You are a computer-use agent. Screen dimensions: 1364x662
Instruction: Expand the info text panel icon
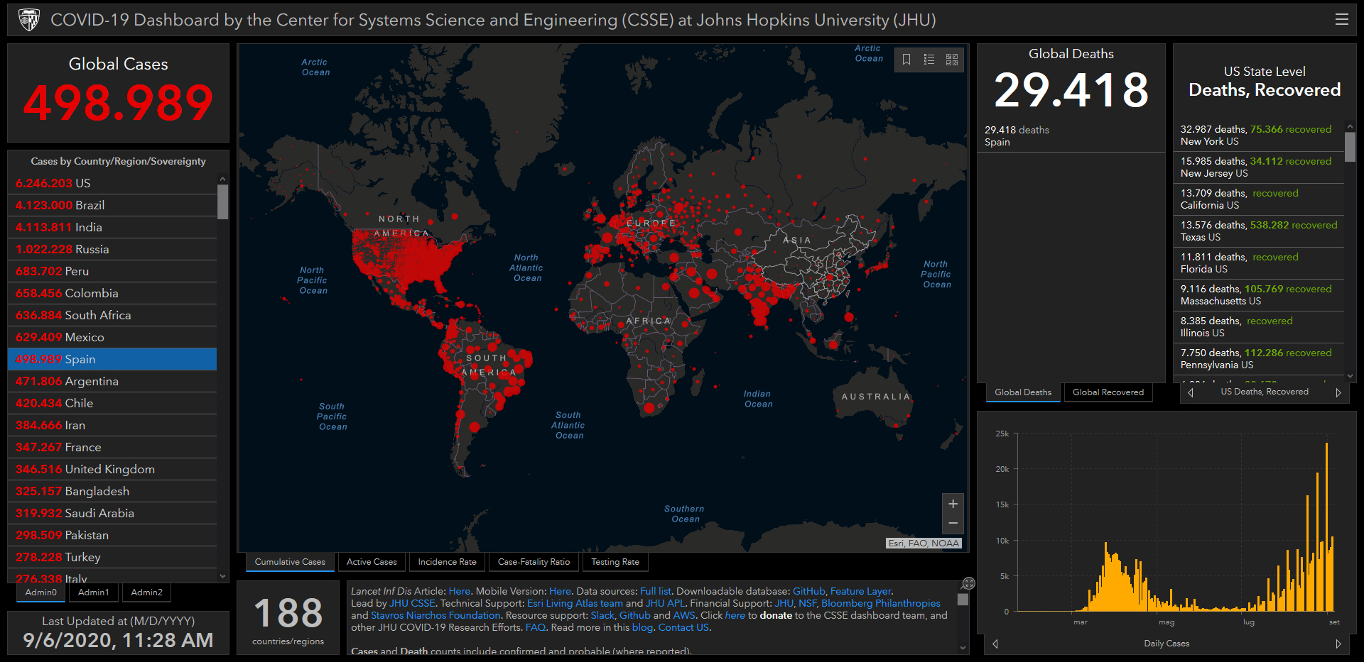point(968,583)
